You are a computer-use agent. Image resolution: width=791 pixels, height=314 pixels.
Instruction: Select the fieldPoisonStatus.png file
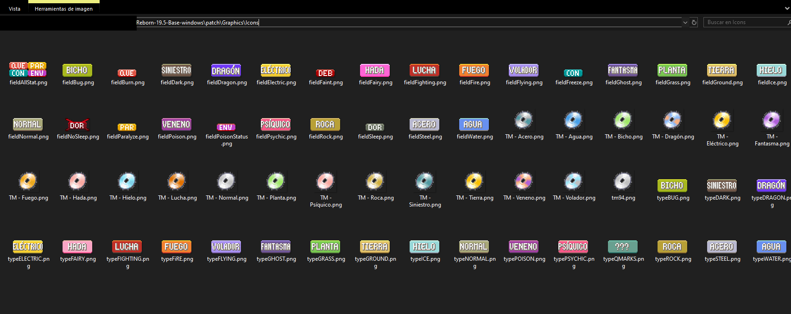point(226,127)
